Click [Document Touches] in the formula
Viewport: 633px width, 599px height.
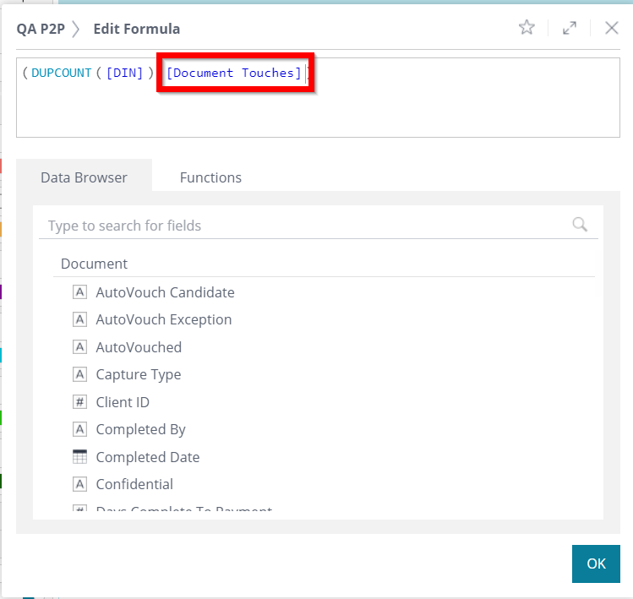click(x=234, y=73)
